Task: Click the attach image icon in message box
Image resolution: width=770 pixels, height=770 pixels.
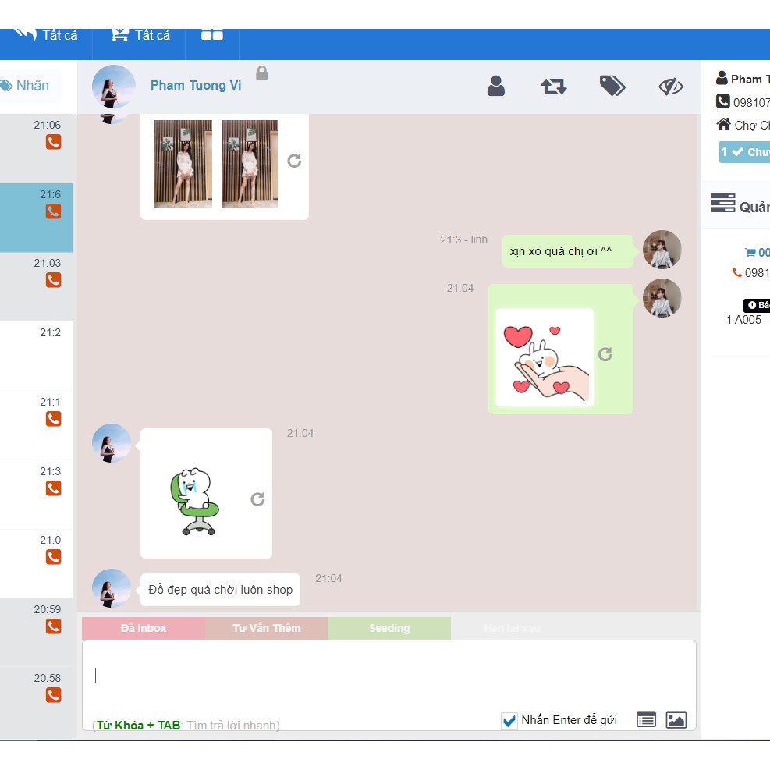Action: tap(676, 720)
